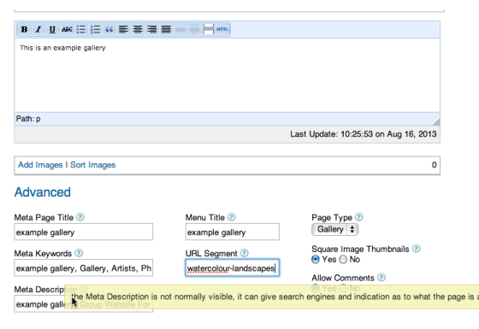
Task: Focus the Meta Page Title field
Action: click(84, 232)
